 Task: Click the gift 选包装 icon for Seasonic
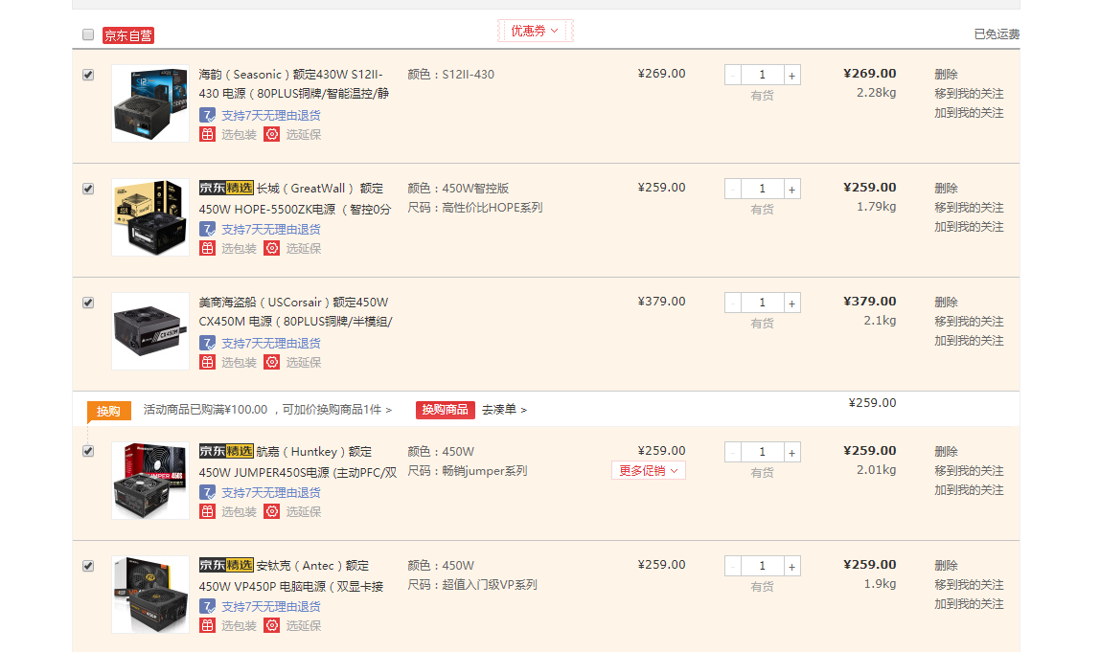207,135
